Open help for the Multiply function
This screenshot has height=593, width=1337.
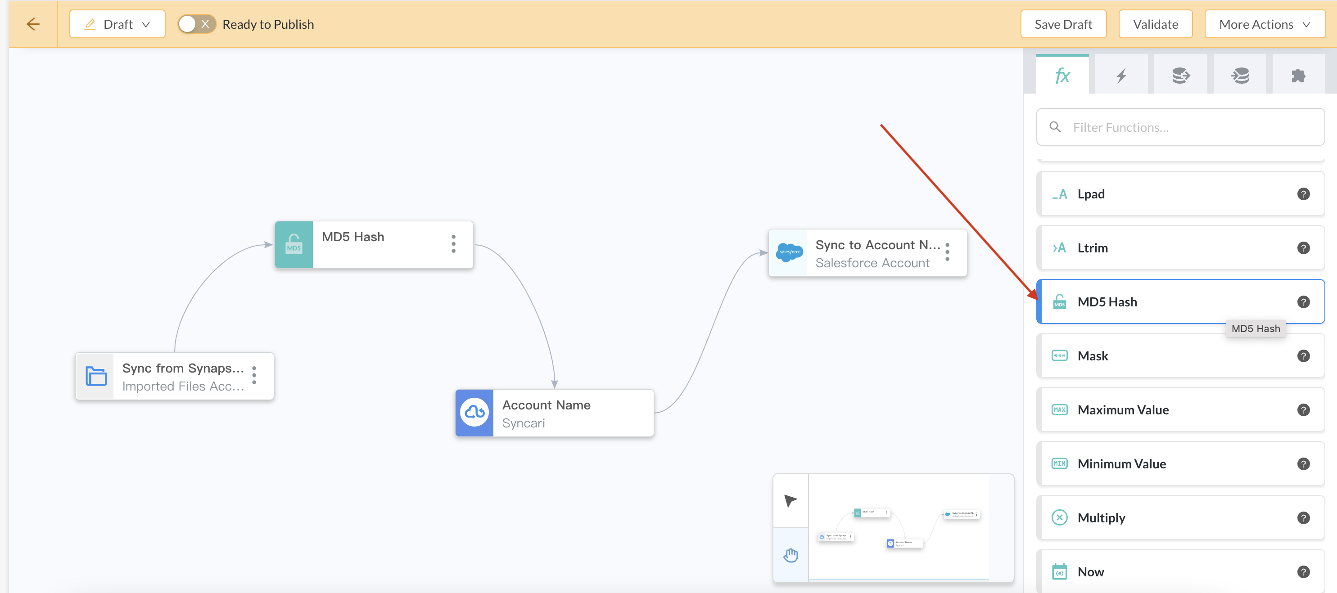tap(1303, 518)
